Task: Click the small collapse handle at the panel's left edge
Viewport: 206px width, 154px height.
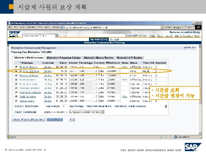Action: (8, 45)
